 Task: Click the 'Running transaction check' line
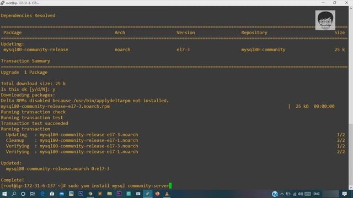tap(33, 112)
